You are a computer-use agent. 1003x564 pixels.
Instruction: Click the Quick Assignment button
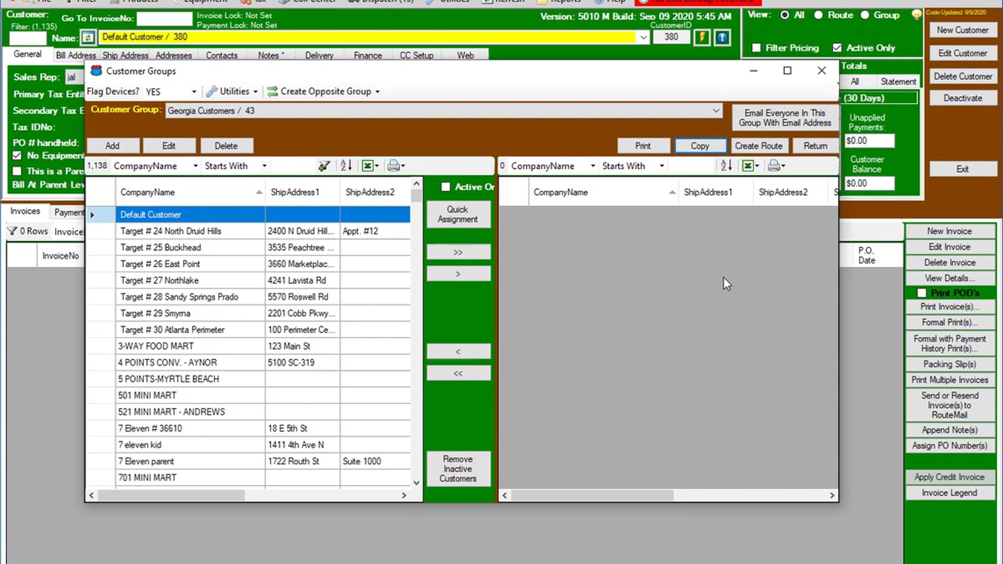[458, 214]
